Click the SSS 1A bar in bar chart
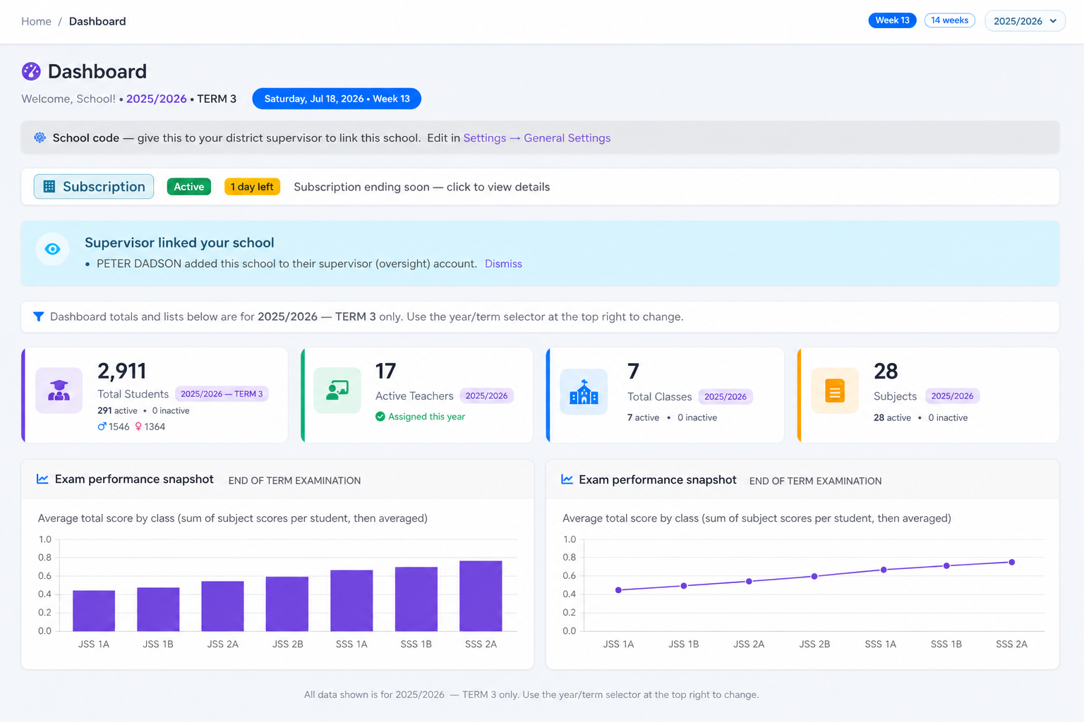The height and width of the screenshot is (722, 1084). (351, 601)
